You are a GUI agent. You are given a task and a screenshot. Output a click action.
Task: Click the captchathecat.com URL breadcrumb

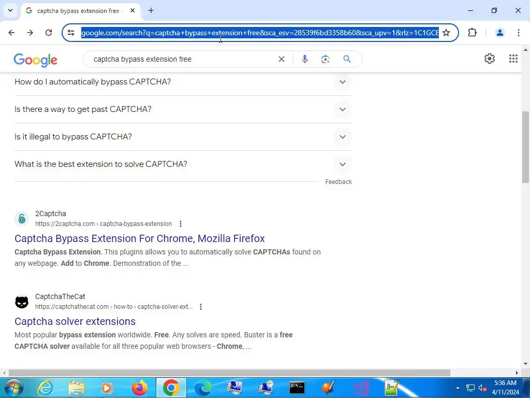pos(114,307)
